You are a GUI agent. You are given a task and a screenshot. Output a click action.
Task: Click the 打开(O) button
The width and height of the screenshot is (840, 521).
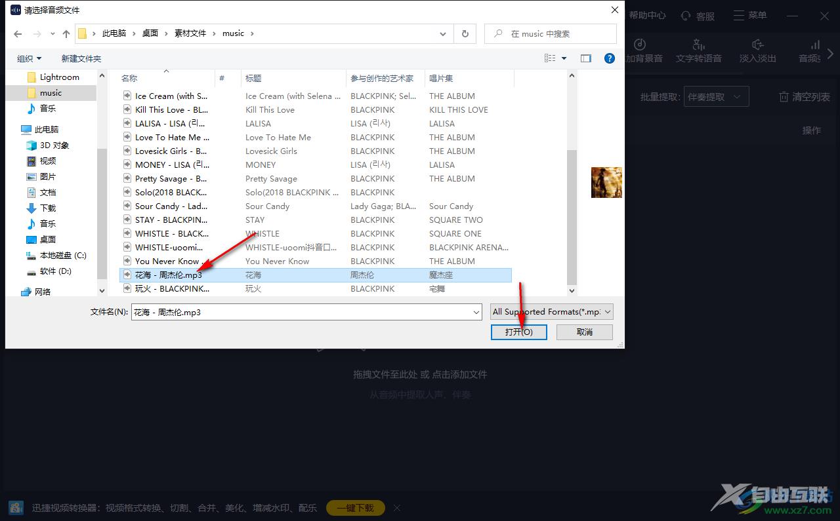pyautogui.click(x=518, y=332)
